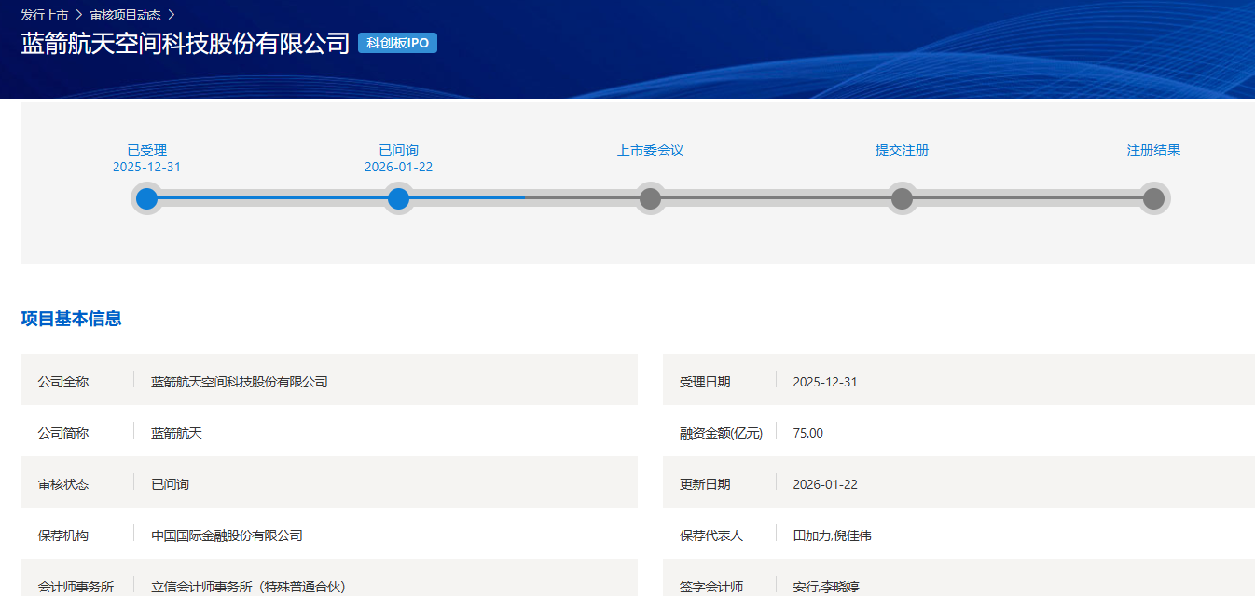Click the 科创板IPO badge
The image size is (1255, 596).
(x=397, y=43)
